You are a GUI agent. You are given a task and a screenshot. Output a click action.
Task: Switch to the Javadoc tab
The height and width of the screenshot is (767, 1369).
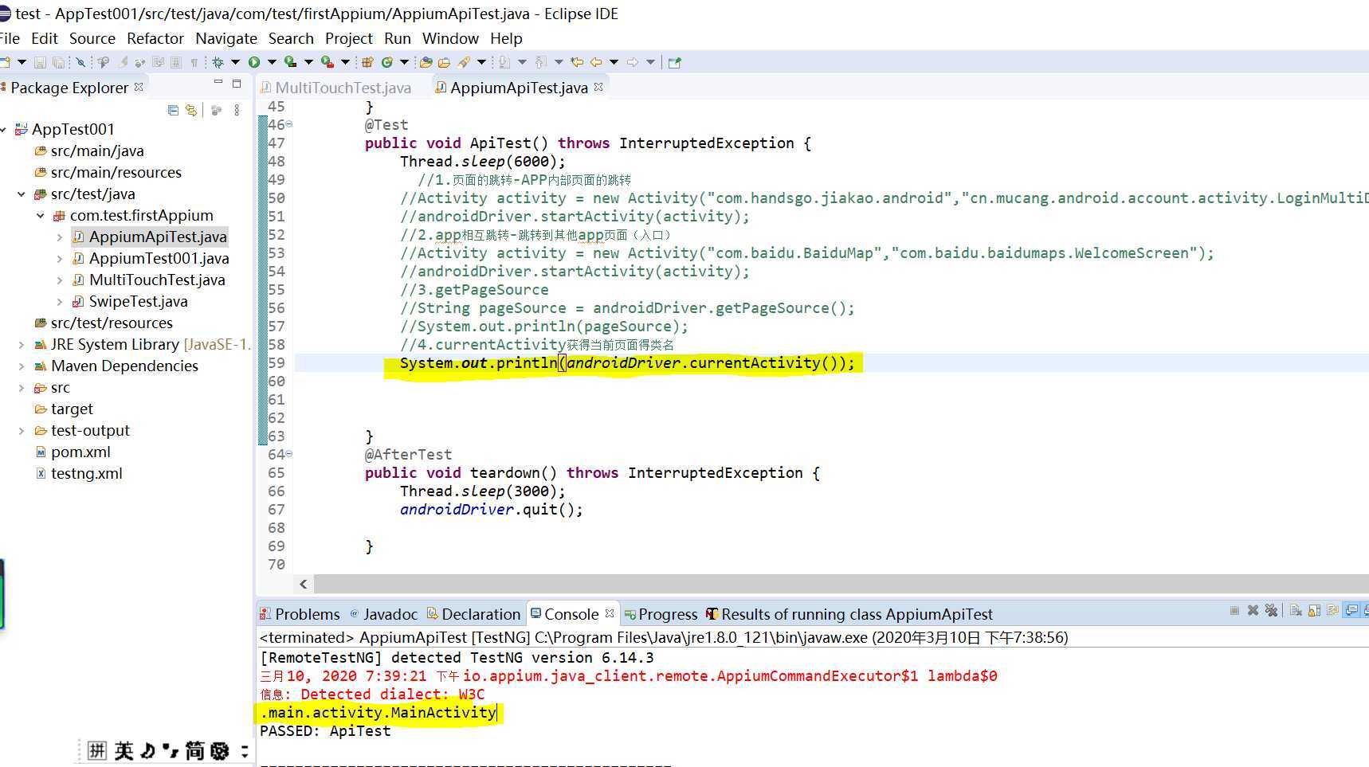click(383, 614)
